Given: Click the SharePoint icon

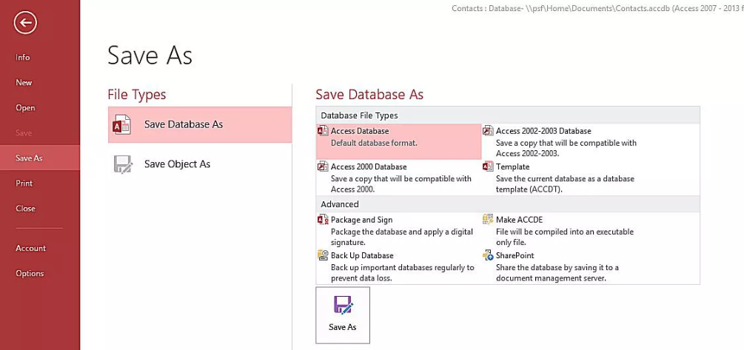Looking at the screenshot, I should [488, 255].
